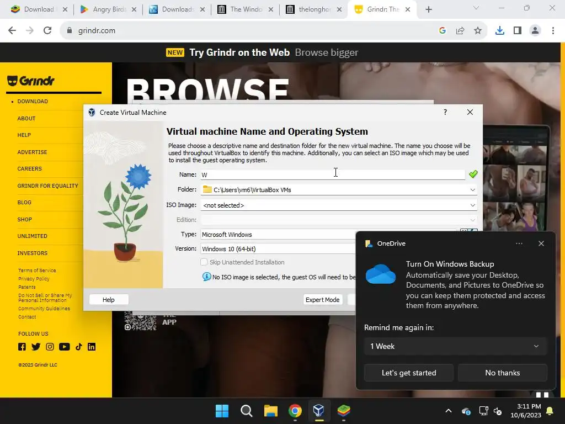Viewport: 565px width, 424px height.
Task: Bookmark this page with star icon
Action: 478,31
